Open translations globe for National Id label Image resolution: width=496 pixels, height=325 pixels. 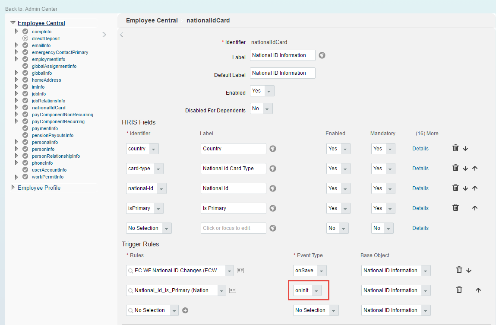[273, 188]
